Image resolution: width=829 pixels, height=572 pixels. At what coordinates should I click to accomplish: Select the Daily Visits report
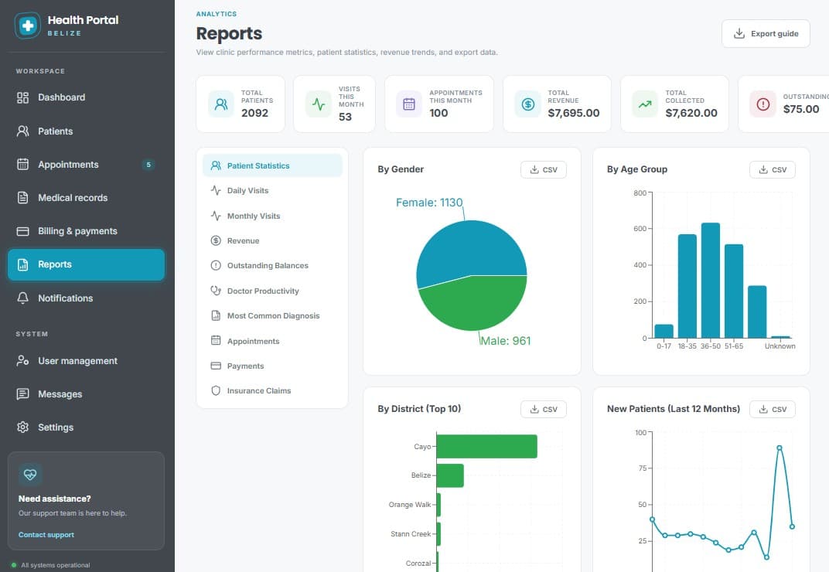click(x=272, y=190)
